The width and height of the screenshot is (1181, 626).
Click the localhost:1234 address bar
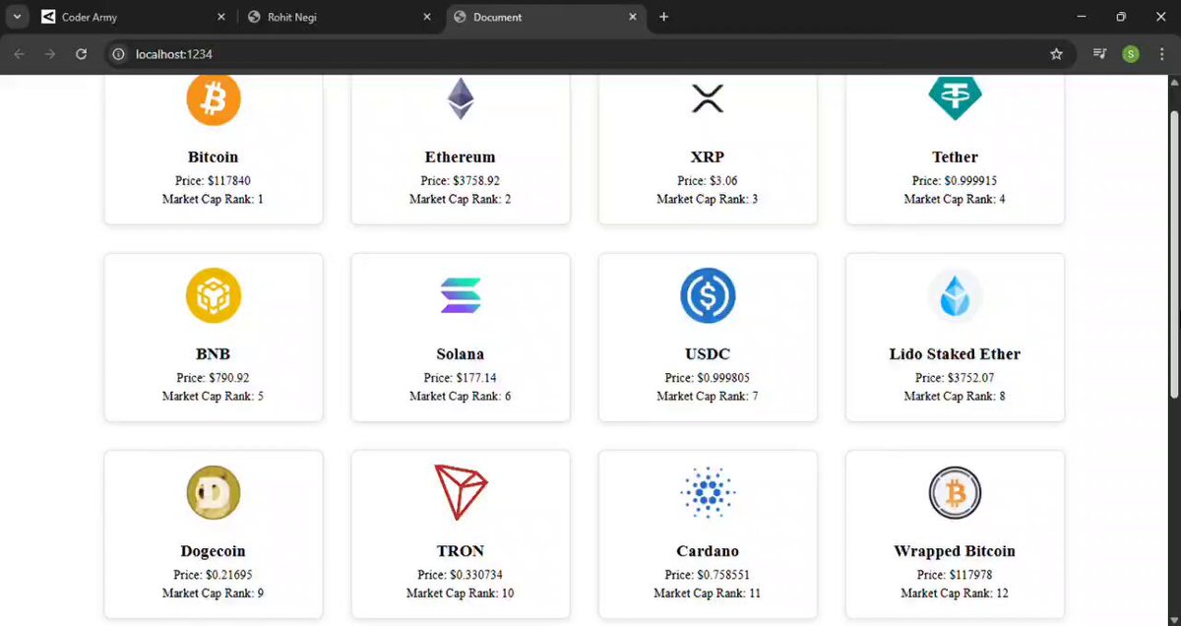pyautogui.click(x=589, y=54)
